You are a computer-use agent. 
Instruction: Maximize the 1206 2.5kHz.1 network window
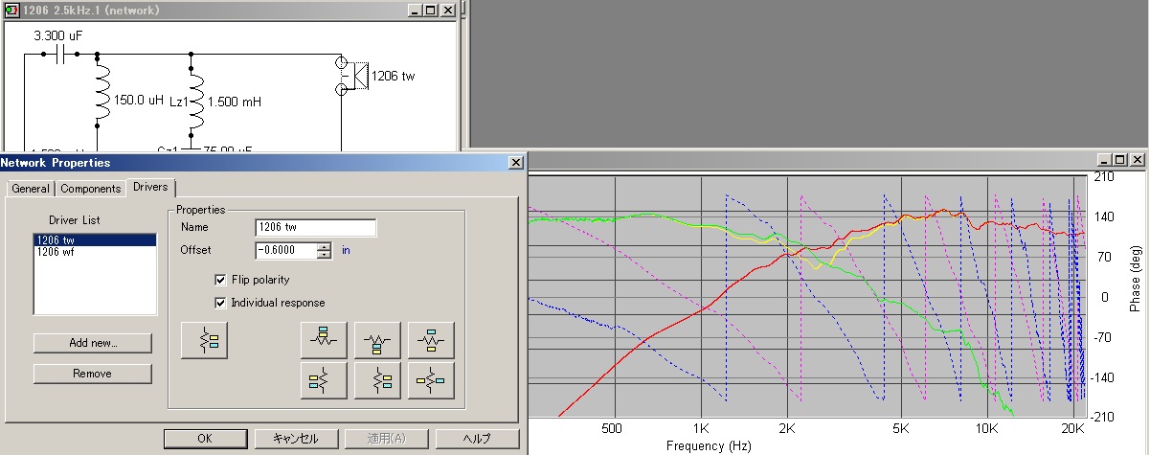point(430,11)
